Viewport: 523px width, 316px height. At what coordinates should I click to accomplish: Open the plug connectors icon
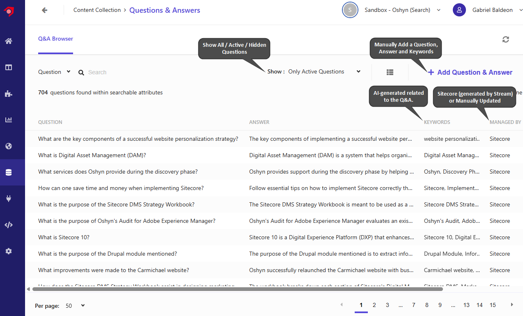click(9, 199)
